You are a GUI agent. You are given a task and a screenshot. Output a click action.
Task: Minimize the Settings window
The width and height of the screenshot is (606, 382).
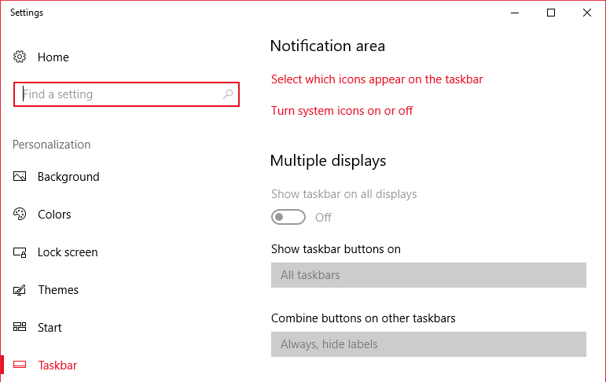coord(515,13)
